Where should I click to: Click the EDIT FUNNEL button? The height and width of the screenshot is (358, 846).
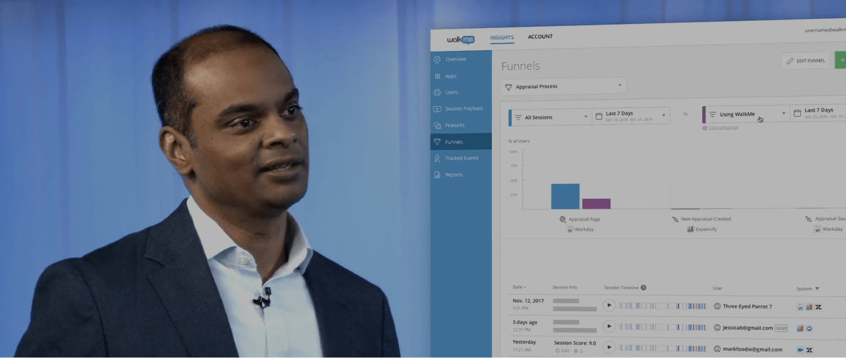pyautogui.click(x=805, y=61)
